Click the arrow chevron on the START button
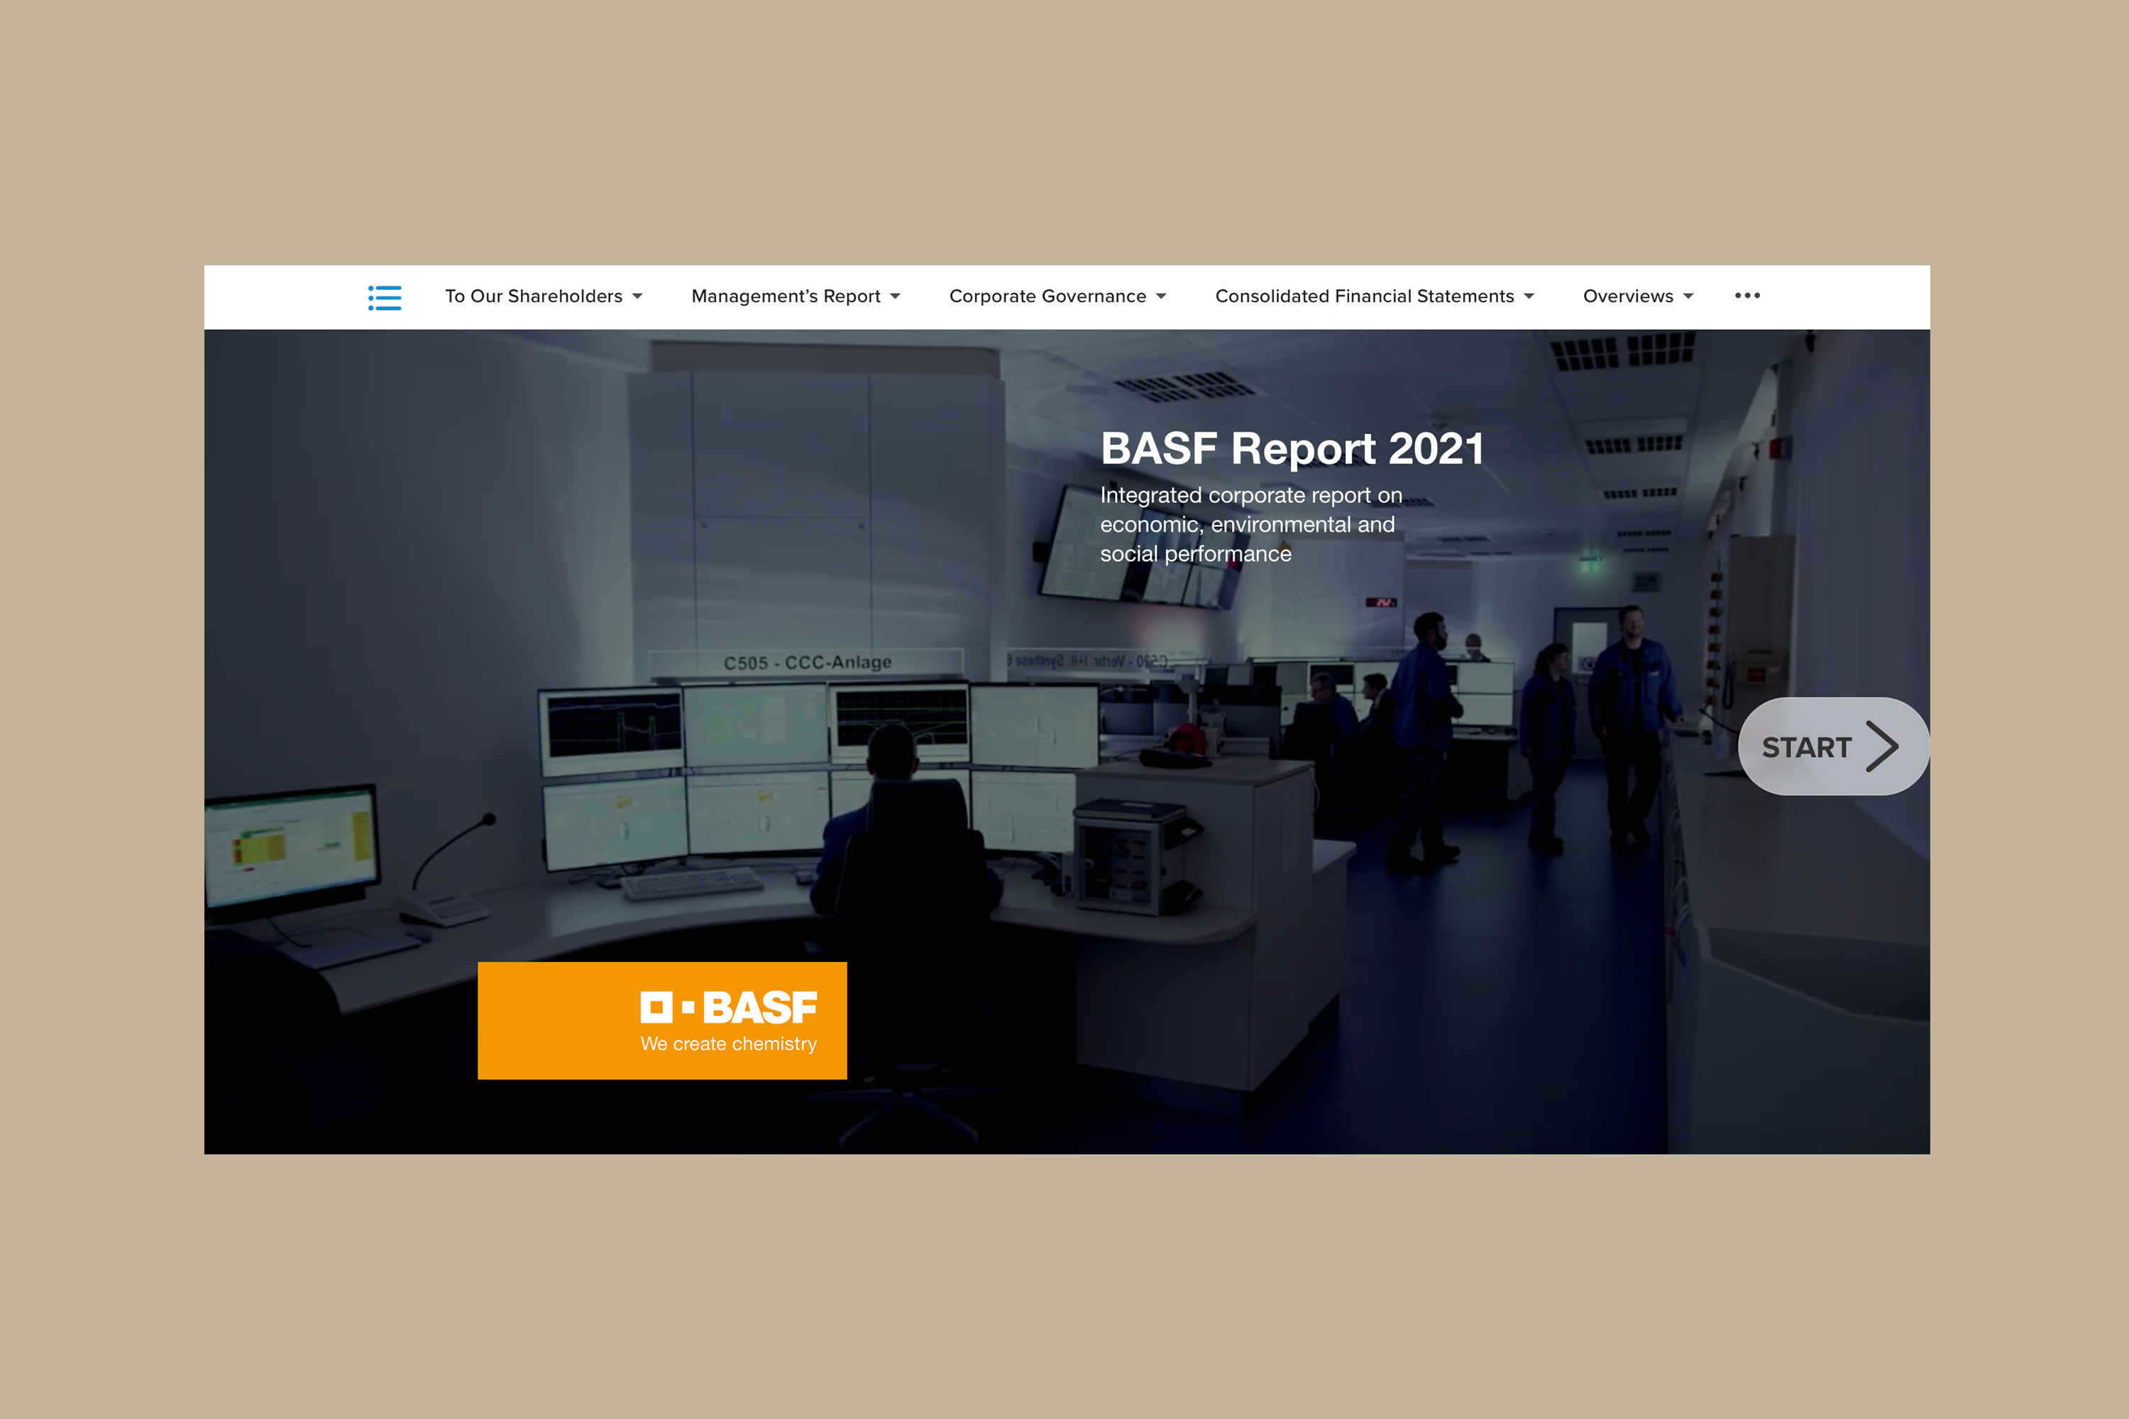 click(x=1882, y=746)
